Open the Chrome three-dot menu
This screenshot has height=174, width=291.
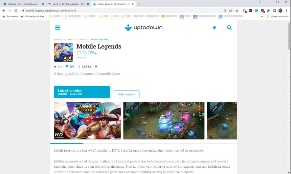tap(287, 10)
